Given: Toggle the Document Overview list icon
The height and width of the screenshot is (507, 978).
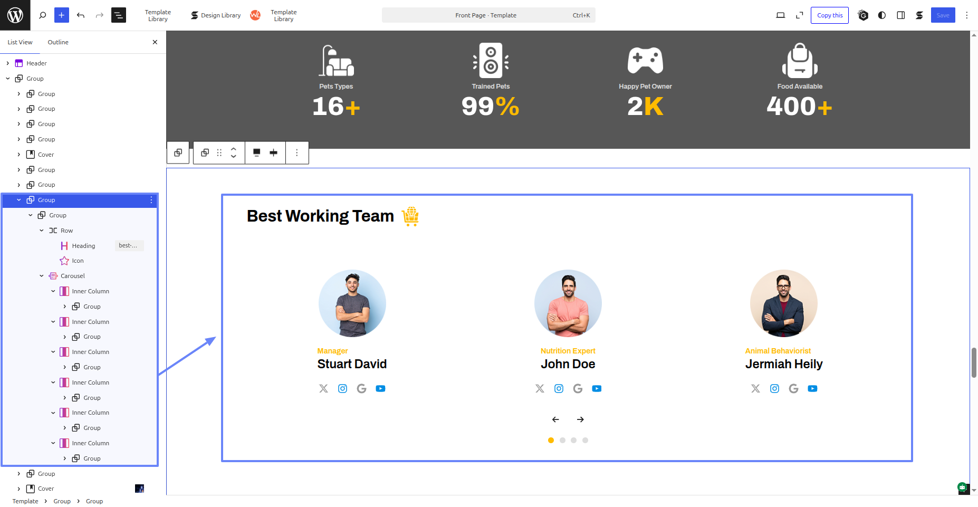Looking at the screenshot, I should [x=119, y=15].
